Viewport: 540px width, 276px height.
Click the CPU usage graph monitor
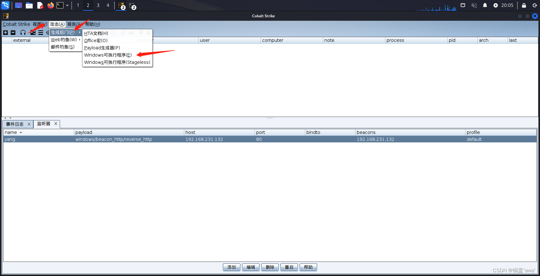pos(437,8)
